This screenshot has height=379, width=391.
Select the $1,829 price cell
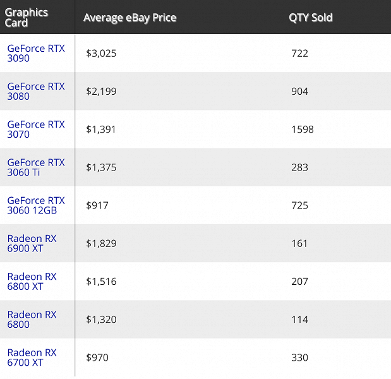click(101, 243)
